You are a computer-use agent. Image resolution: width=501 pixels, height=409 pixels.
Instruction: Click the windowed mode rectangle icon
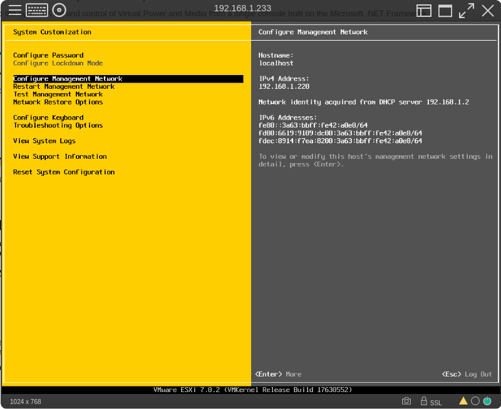point(445,11)
